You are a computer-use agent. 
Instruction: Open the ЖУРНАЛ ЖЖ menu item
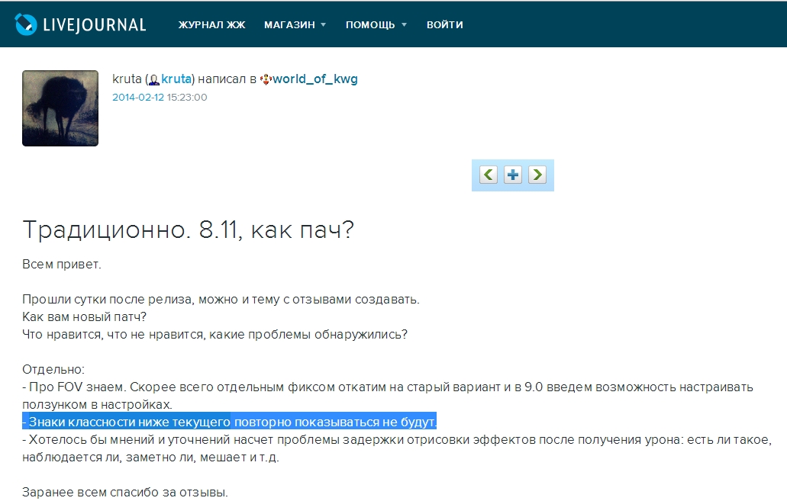click(x=211, y=24)
